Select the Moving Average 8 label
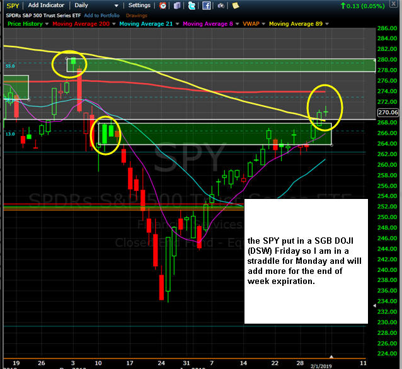The image size is (402, 369). click(208, 24)
